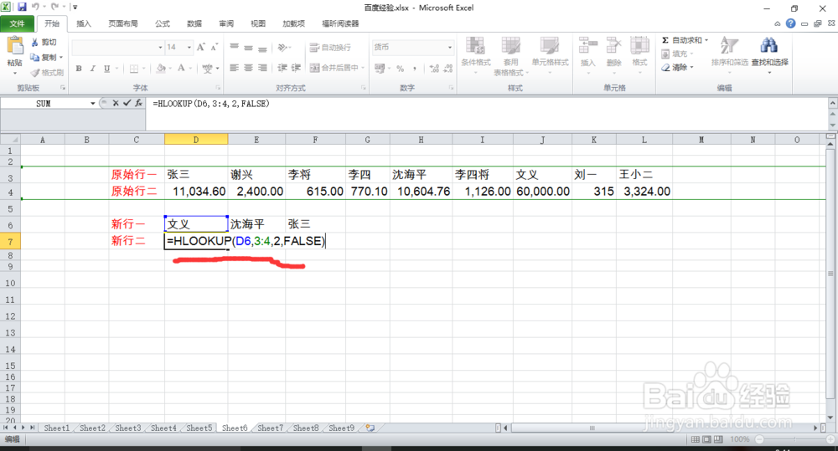
Task: Click the increase decimal icon
Action: click(434, 69)
